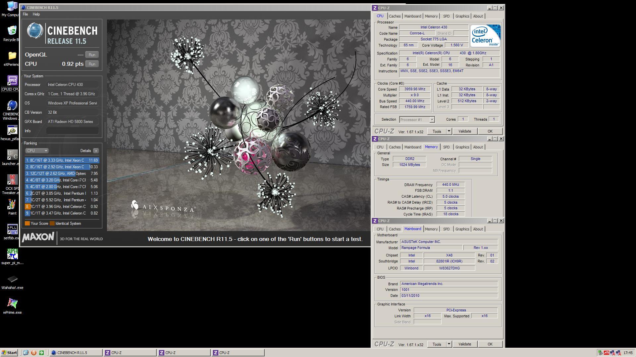The width and height of the screenshot is (636, 357).
Task: Open Graphics tab in middle CPU-Z window
Action: 462,147
